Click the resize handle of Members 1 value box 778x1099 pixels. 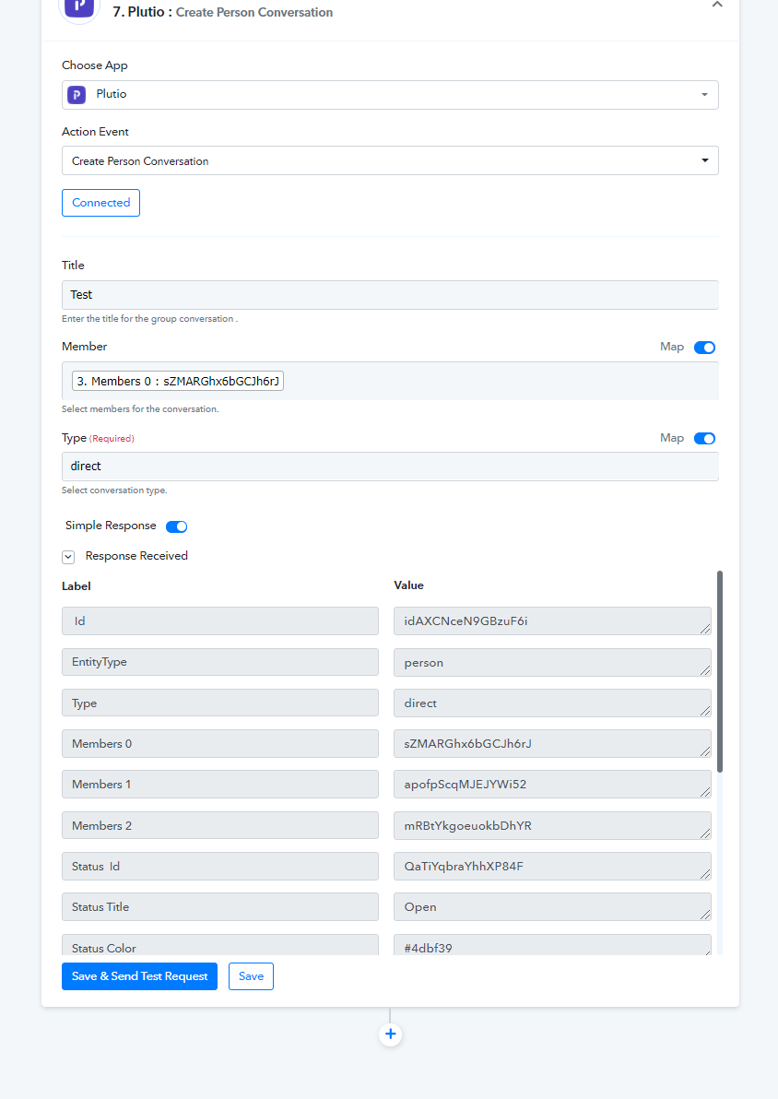pyautogui.click(x=705, y=792)
